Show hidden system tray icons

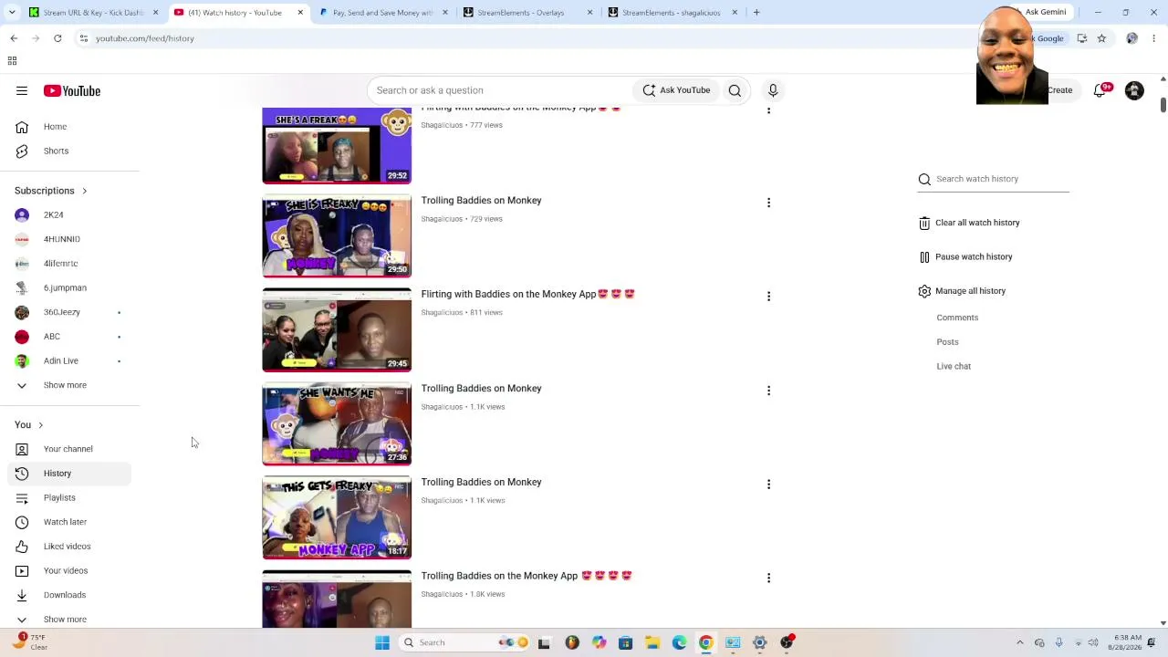click(1020, 642)
